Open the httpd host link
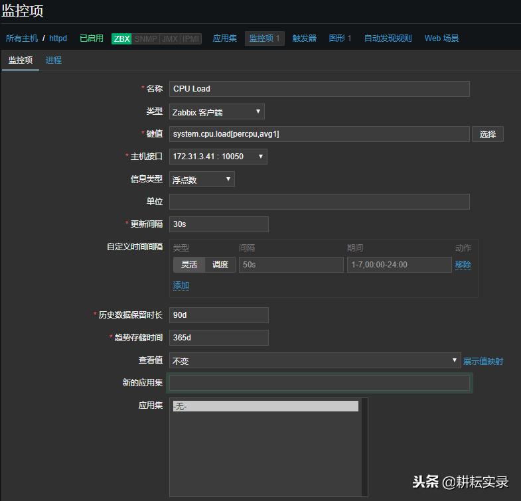 [x=58, y=38]
